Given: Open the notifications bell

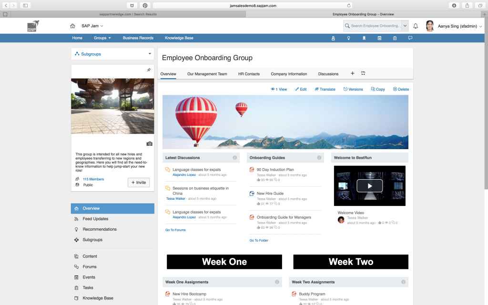Looking at the screenshot, I should pos(416,26).
